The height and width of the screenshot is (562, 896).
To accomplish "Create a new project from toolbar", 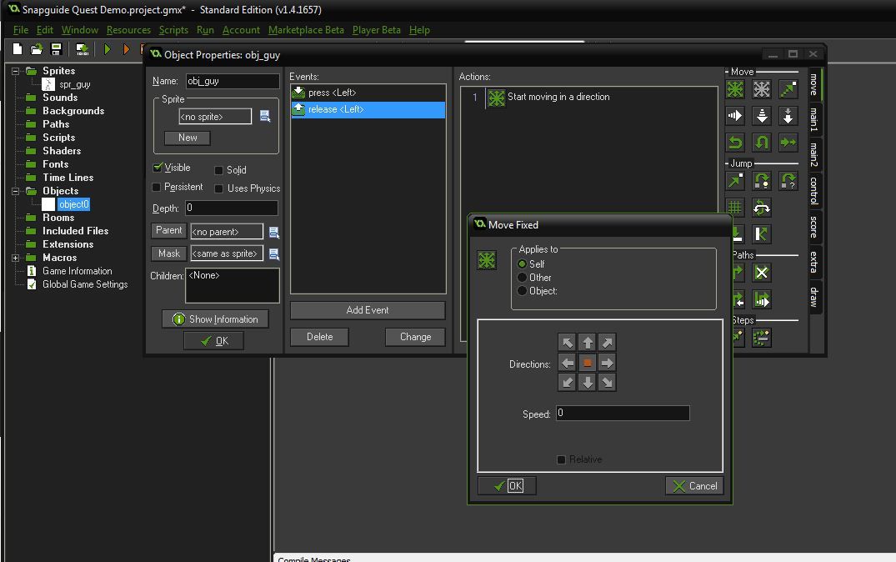I will tap(18, 49).
